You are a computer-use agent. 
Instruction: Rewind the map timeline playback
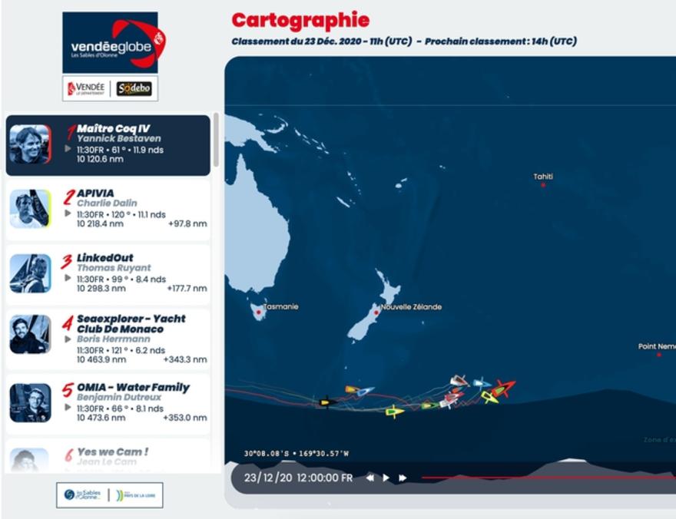[x=370, y=478]
